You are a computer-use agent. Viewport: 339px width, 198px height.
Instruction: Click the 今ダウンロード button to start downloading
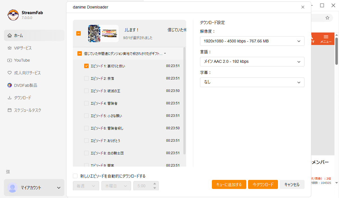263,184
